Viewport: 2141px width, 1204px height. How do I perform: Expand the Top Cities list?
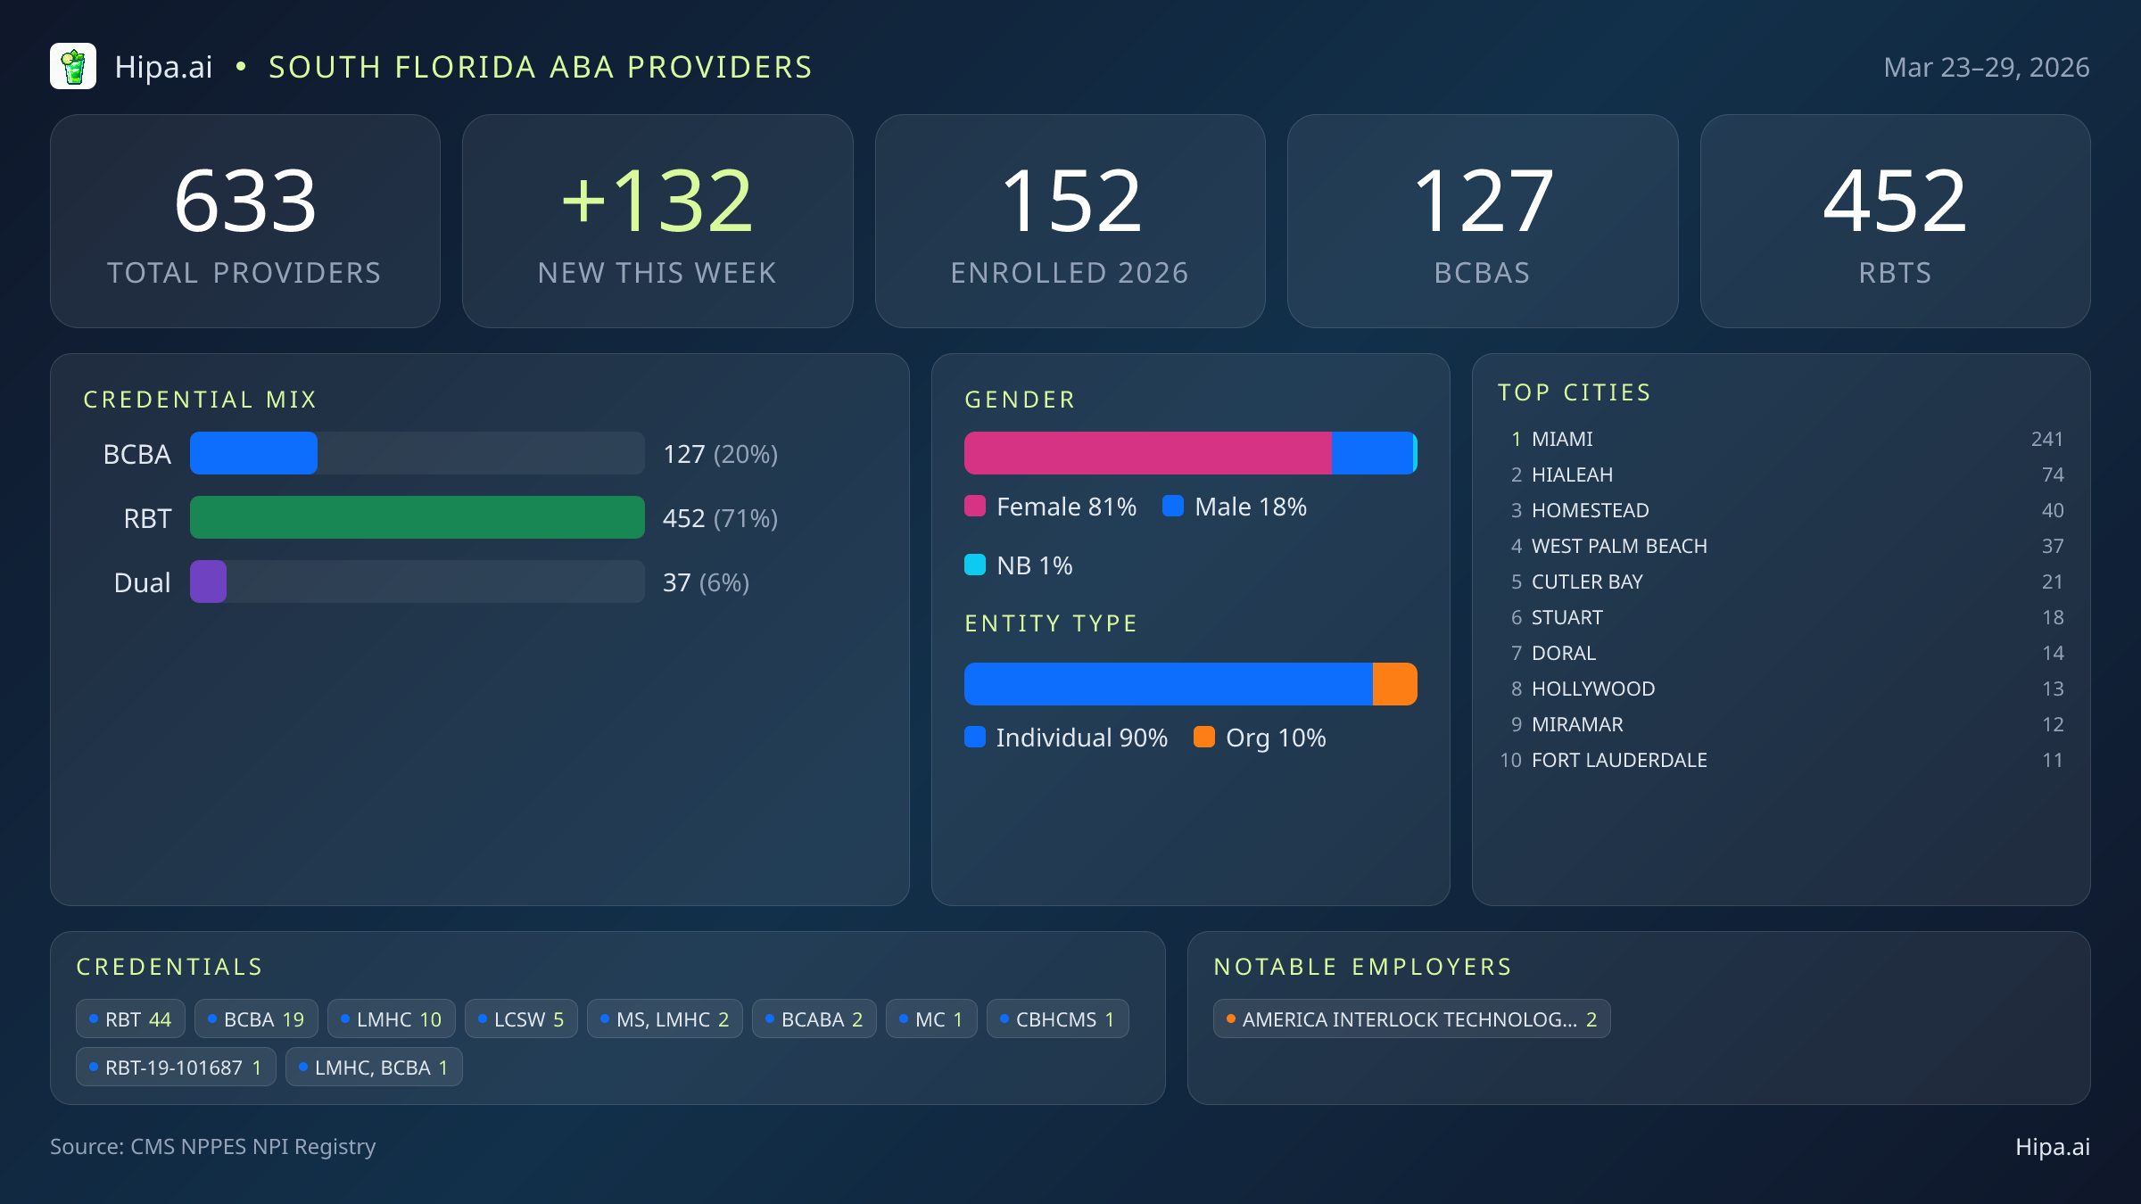tap(1575, 392)
